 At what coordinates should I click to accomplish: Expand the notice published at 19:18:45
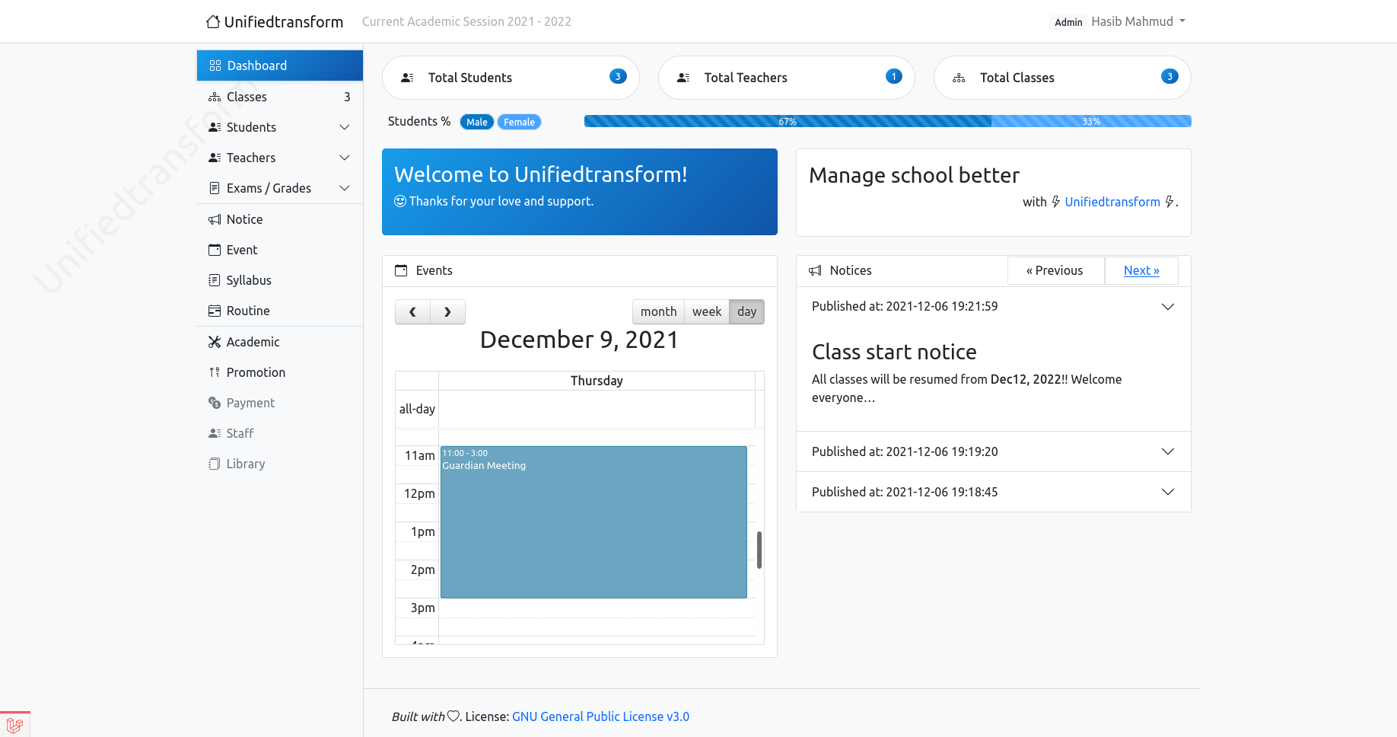[x=1168, y=492]
